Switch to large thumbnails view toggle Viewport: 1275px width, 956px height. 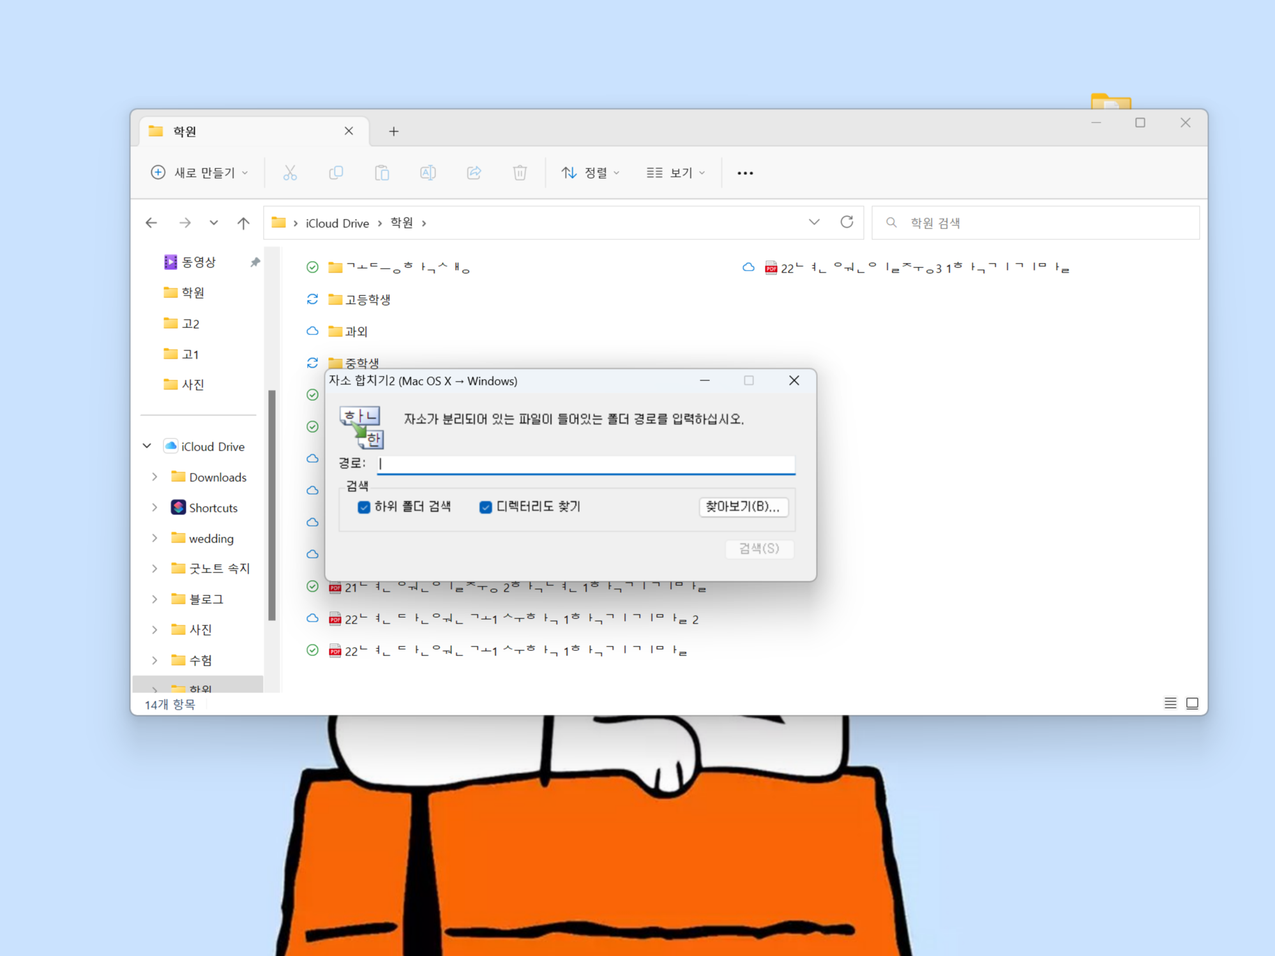tap(1192, 703)
